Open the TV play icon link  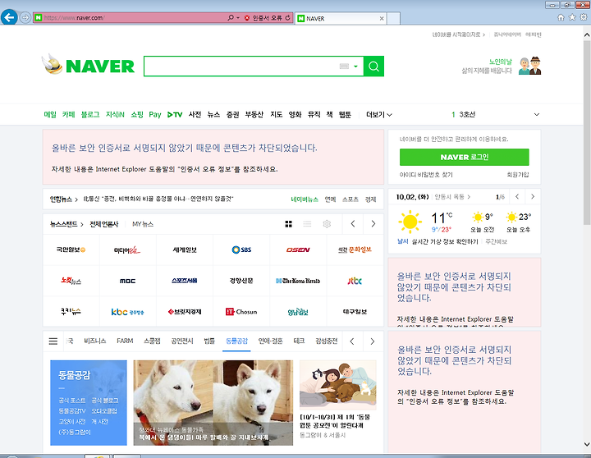(x=175, y=115)
